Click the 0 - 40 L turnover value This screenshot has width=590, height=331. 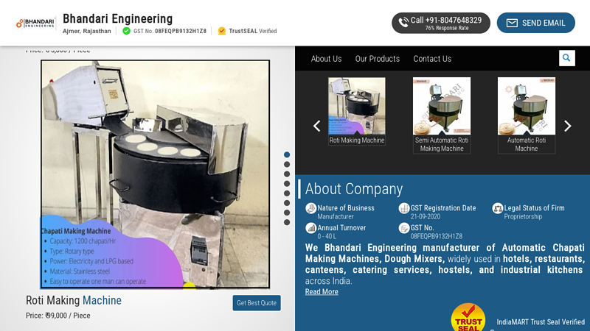click(x=327, y=236)
